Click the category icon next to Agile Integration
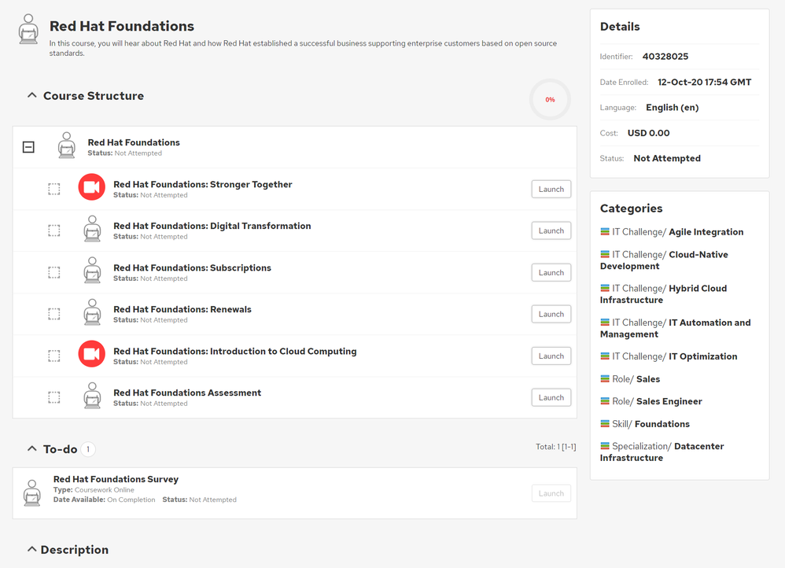This screenshot has width=785, height=568. [x=605, y=232]
